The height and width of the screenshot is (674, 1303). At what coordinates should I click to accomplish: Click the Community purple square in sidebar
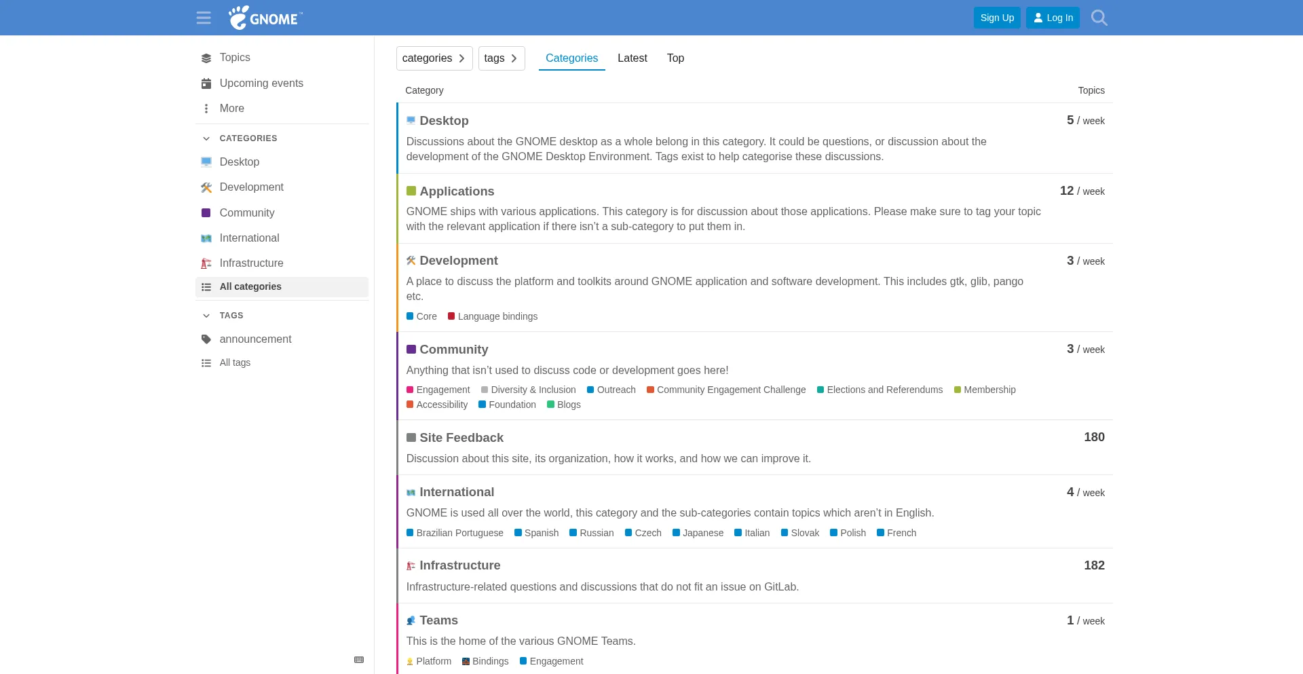pos(206,213)
